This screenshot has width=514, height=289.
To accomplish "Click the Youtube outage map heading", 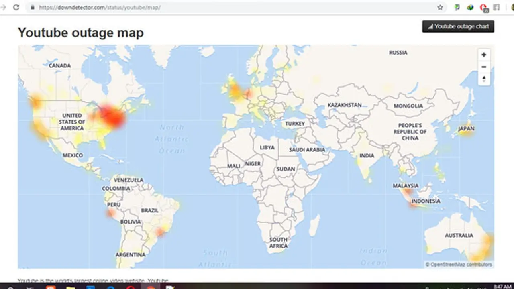I will (x=81, y=33).
